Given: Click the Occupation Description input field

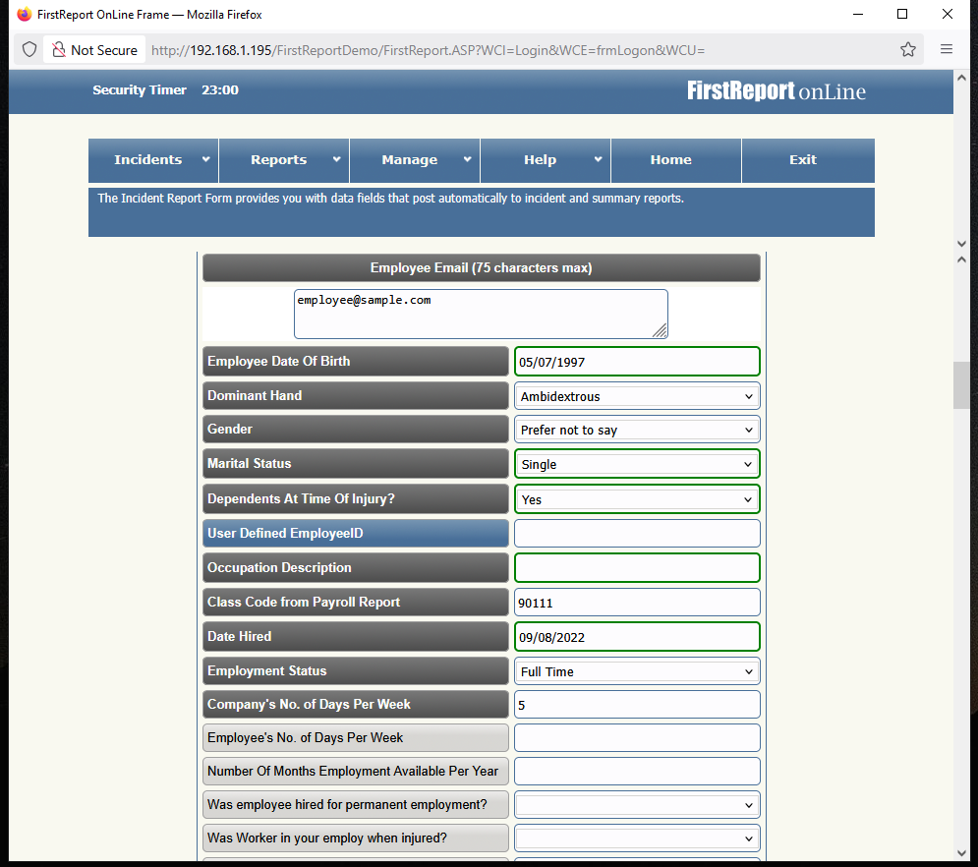Looking at the screenshot, I should pos(637,568).
